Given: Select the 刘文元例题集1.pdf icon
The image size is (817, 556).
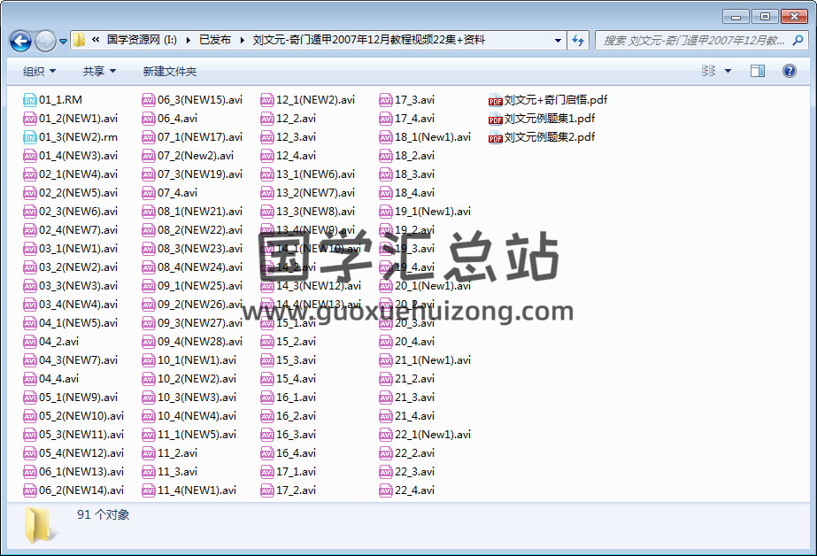Looking at the screenshot, I should coord(495,120).
